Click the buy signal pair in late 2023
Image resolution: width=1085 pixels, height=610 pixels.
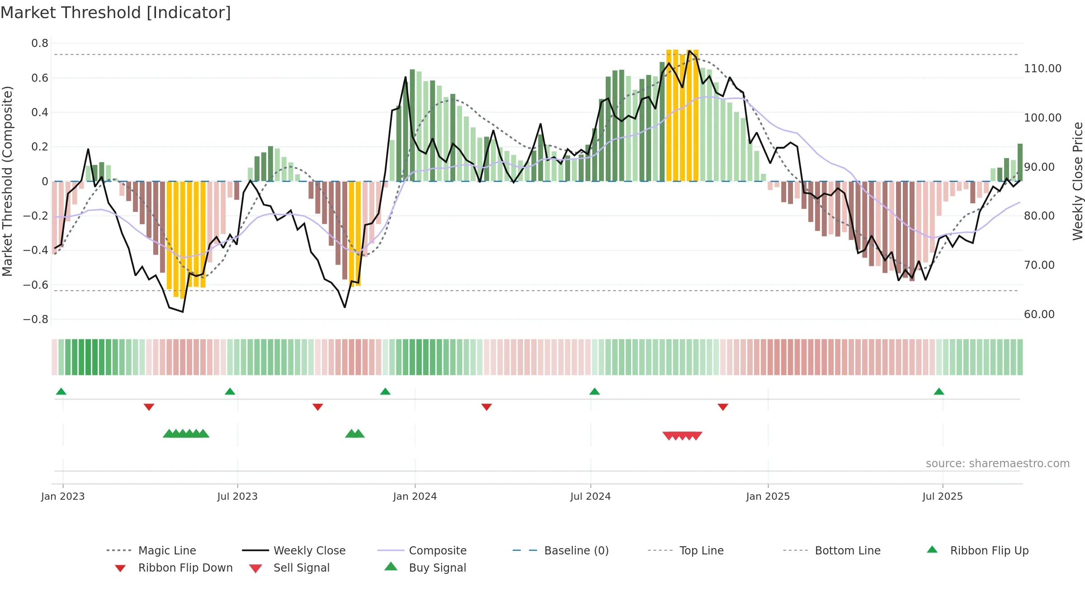click(x=355, y=433)
